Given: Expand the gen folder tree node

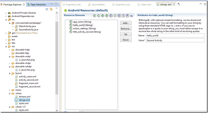Looking at the screenshot, I should pos(6,33).
